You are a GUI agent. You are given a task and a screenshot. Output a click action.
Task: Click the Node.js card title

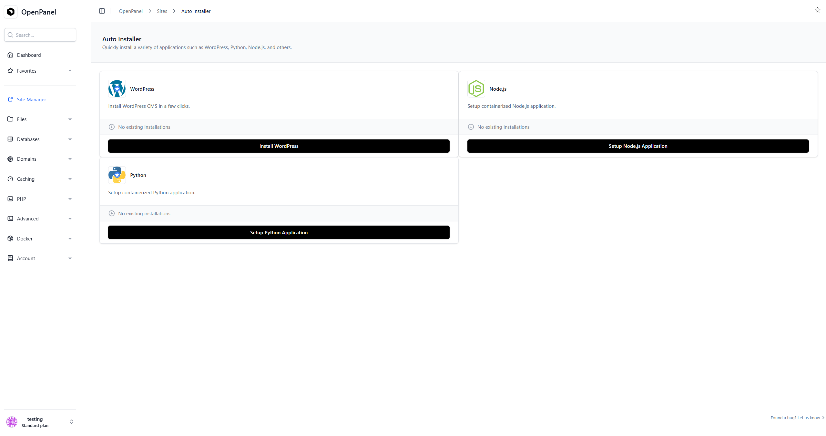pyautogui.click(x=498, y=89)
